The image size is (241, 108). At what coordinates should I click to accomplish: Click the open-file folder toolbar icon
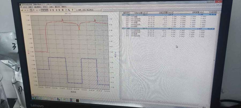coord(22,10)
